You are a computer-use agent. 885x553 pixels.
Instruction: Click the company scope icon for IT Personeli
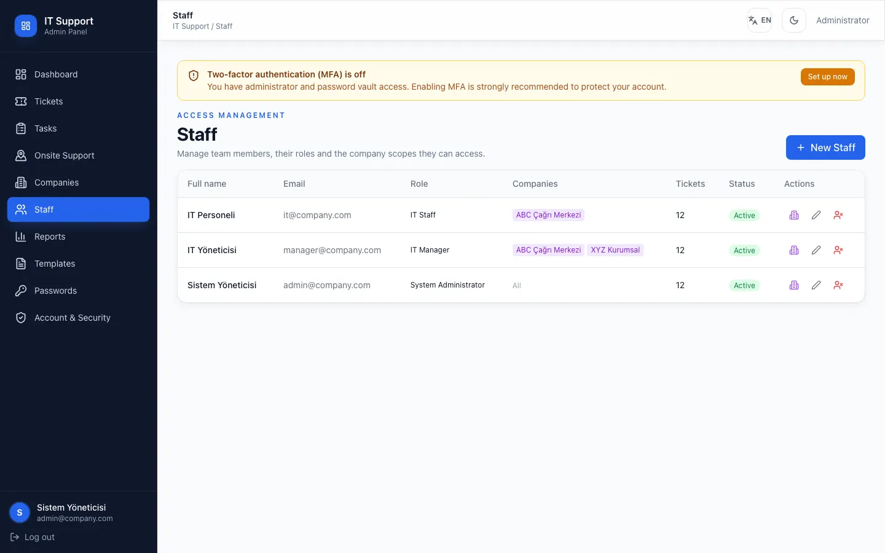pos(794,215)
